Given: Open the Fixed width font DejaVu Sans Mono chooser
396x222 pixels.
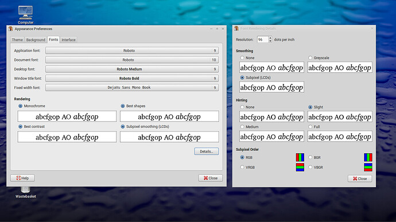Looking at the screenshot, I should pos(132,88).
